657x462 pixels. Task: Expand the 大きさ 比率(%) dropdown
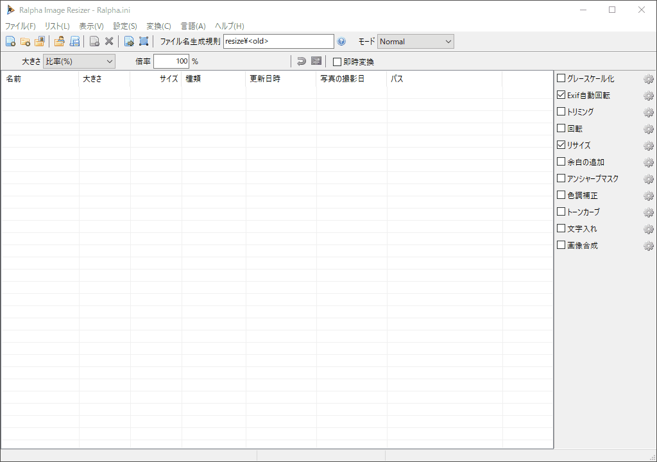(79, 62)
